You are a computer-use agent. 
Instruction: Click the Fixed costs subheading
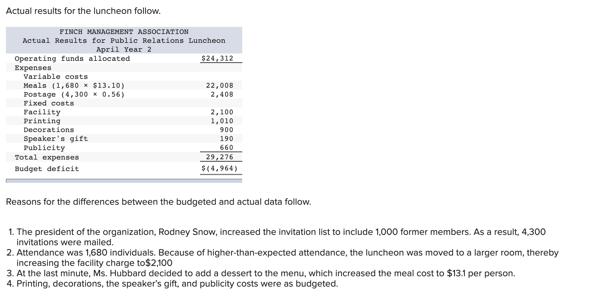point(49,103)
